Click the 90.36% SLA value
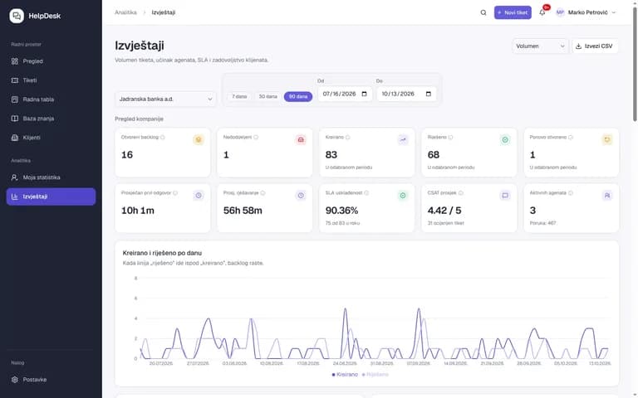Screen dimensions: 638x398 pos(341,211)
